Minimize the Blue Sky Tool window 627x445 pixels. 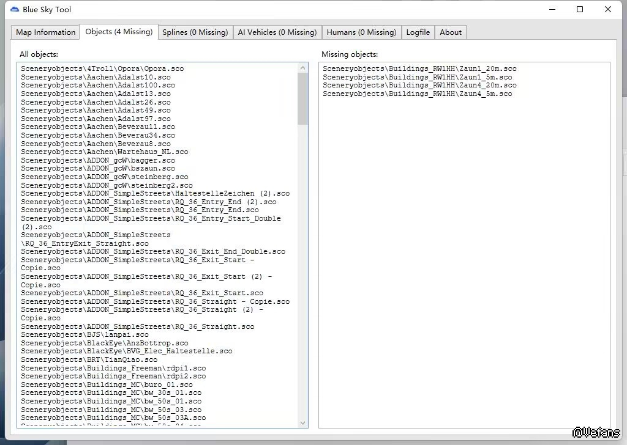point(552,9)
